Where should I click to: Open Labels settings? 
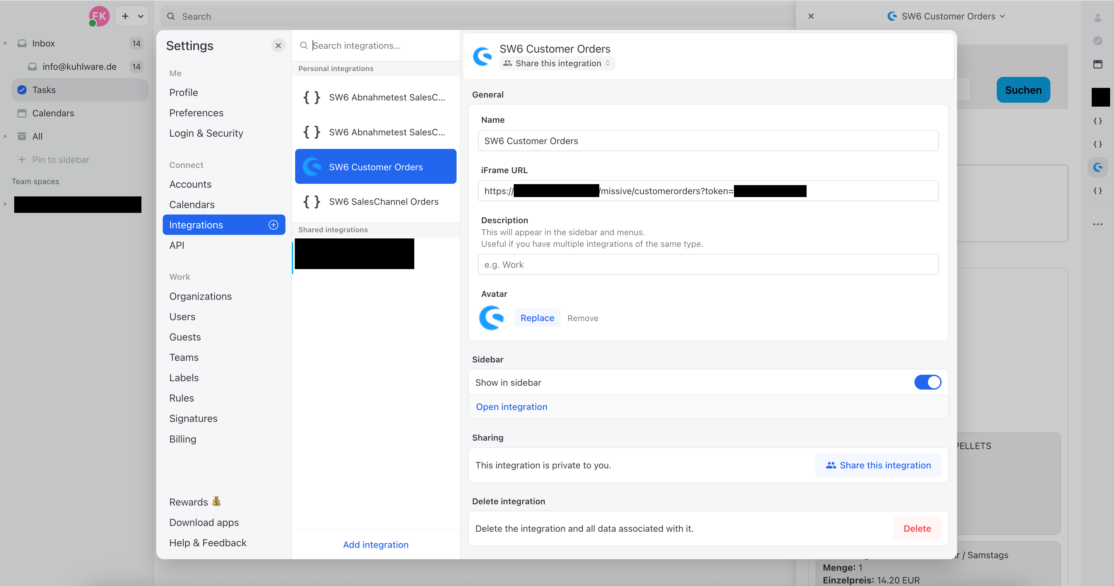pyautogui.click(x=184, y=378)
